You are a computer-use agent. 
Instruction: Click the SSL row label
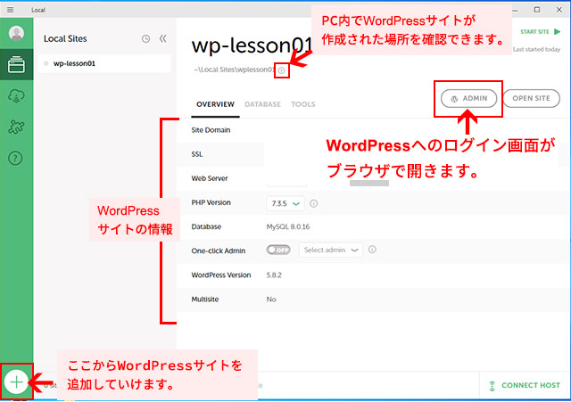click(x=197, y=154)
